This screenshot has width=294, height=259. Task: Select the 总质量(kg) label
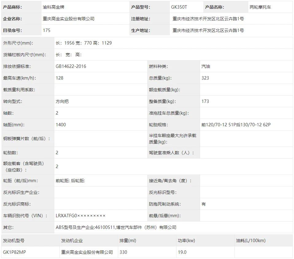160,78
